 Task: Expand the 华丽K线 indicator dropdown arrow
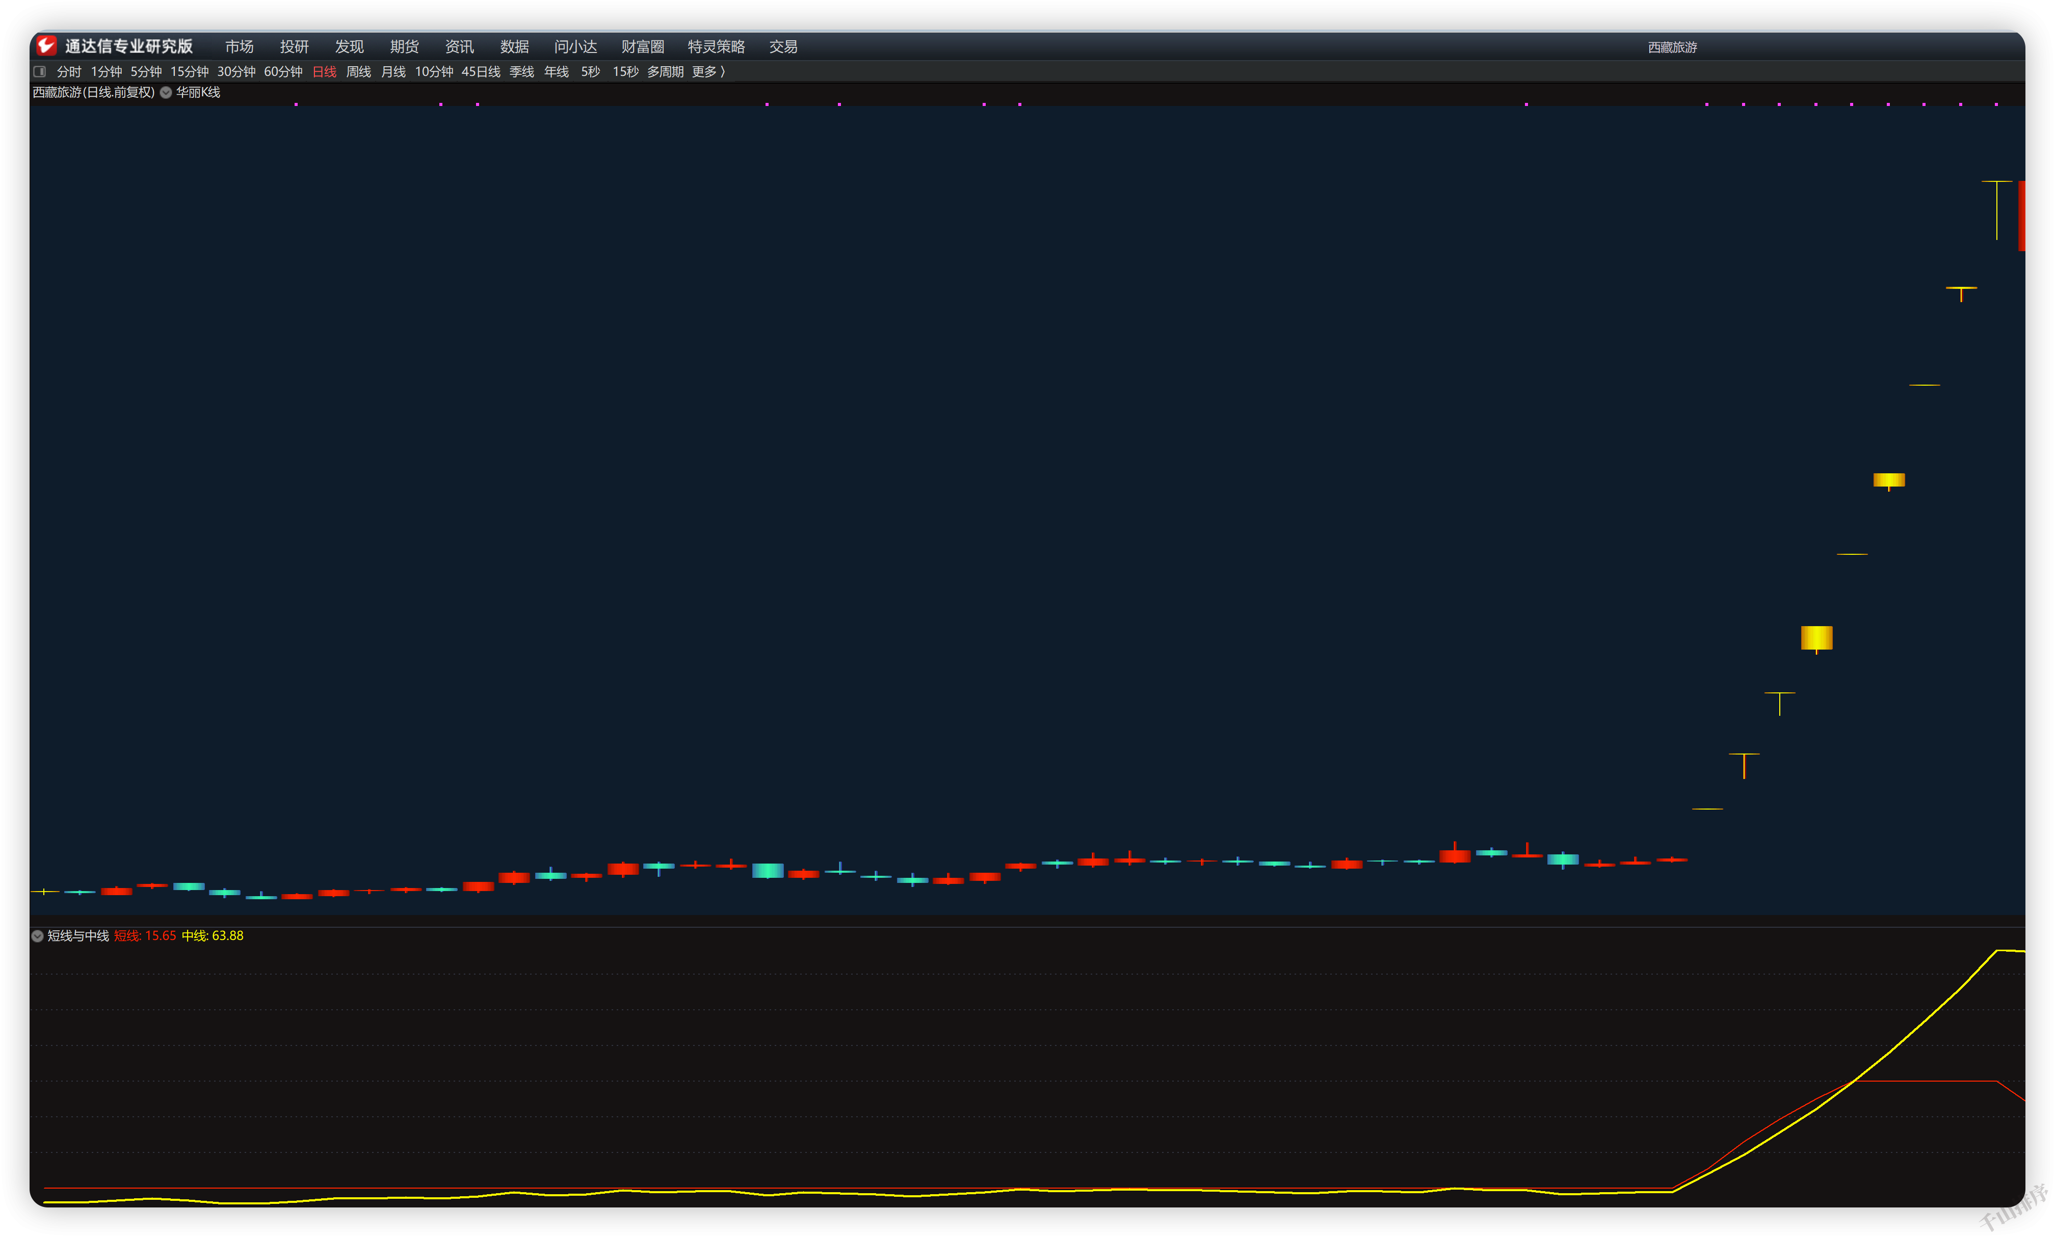click(x=166, y=93)
